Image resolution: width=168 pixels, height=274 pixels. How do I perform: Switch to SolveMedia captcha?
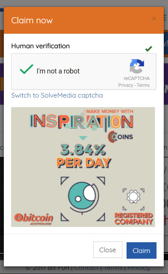[x=57, y=95]
